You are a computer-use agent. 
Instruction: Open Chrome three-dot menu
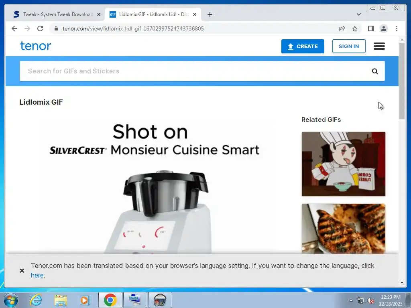[397, 28]
